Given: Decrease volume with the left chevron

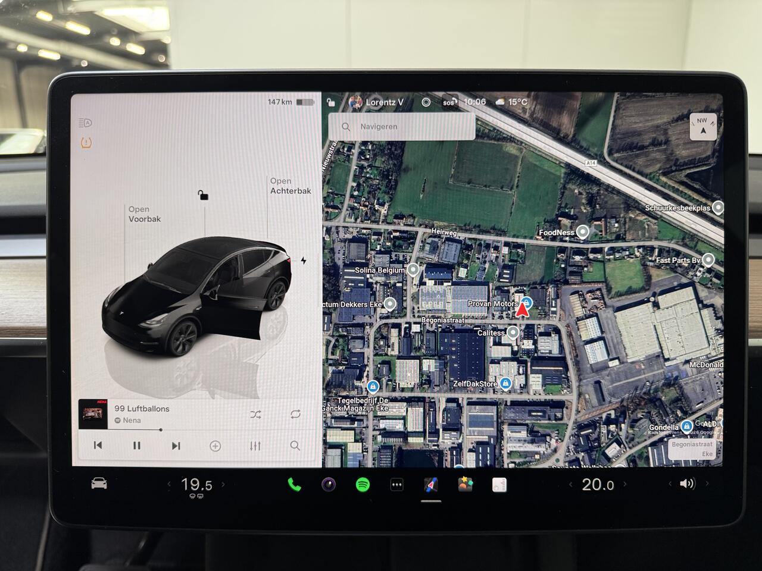Looking at the screenshot, I should click(x=670, y=484).
